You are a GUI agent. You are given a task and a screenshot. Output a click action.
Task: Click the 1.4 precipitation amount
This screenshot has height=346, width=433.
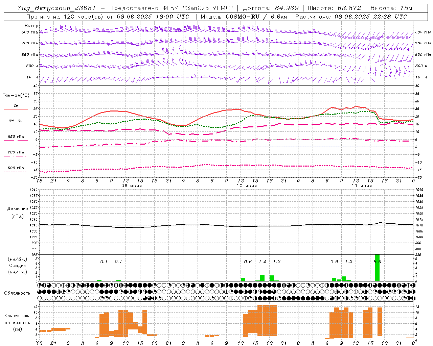click(263, 262)
